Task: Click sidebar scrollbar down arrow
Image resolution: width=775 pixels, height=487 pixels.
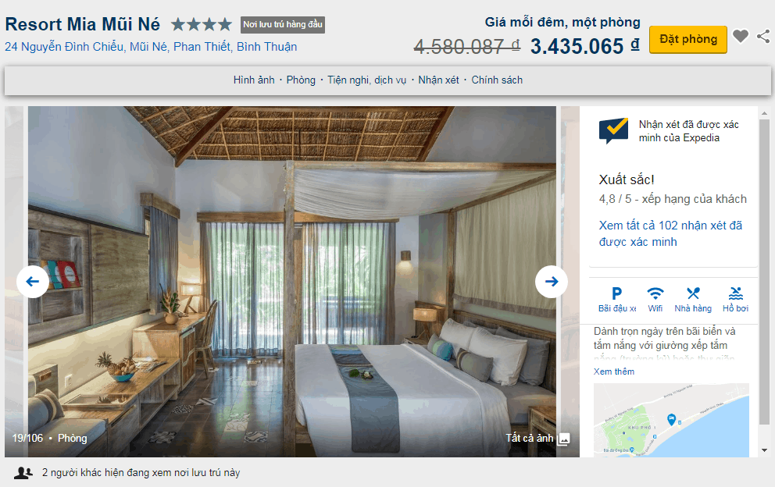Action: [x=764, y=450]
